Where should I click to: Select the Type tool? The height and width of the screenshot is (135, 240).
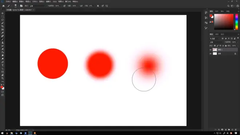click(3, 65)
